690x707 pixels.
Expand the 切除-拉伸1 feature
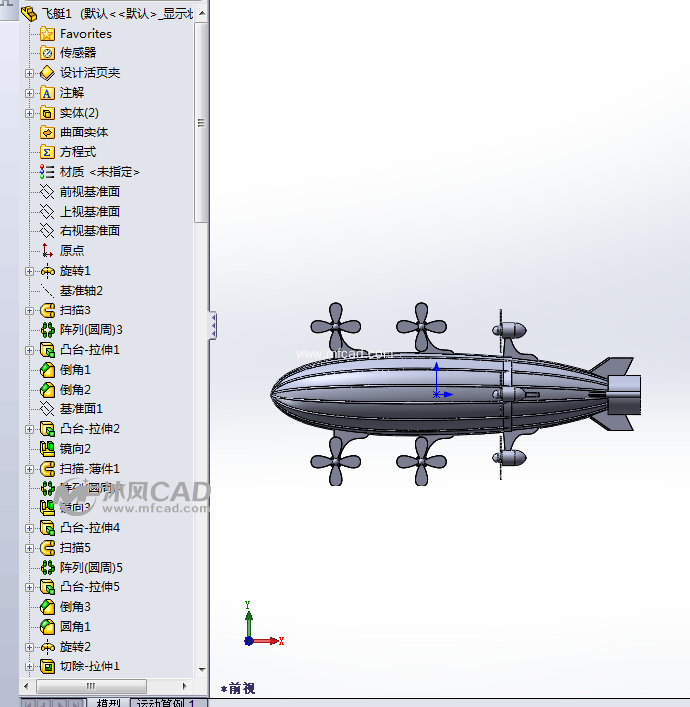(29, 666)
